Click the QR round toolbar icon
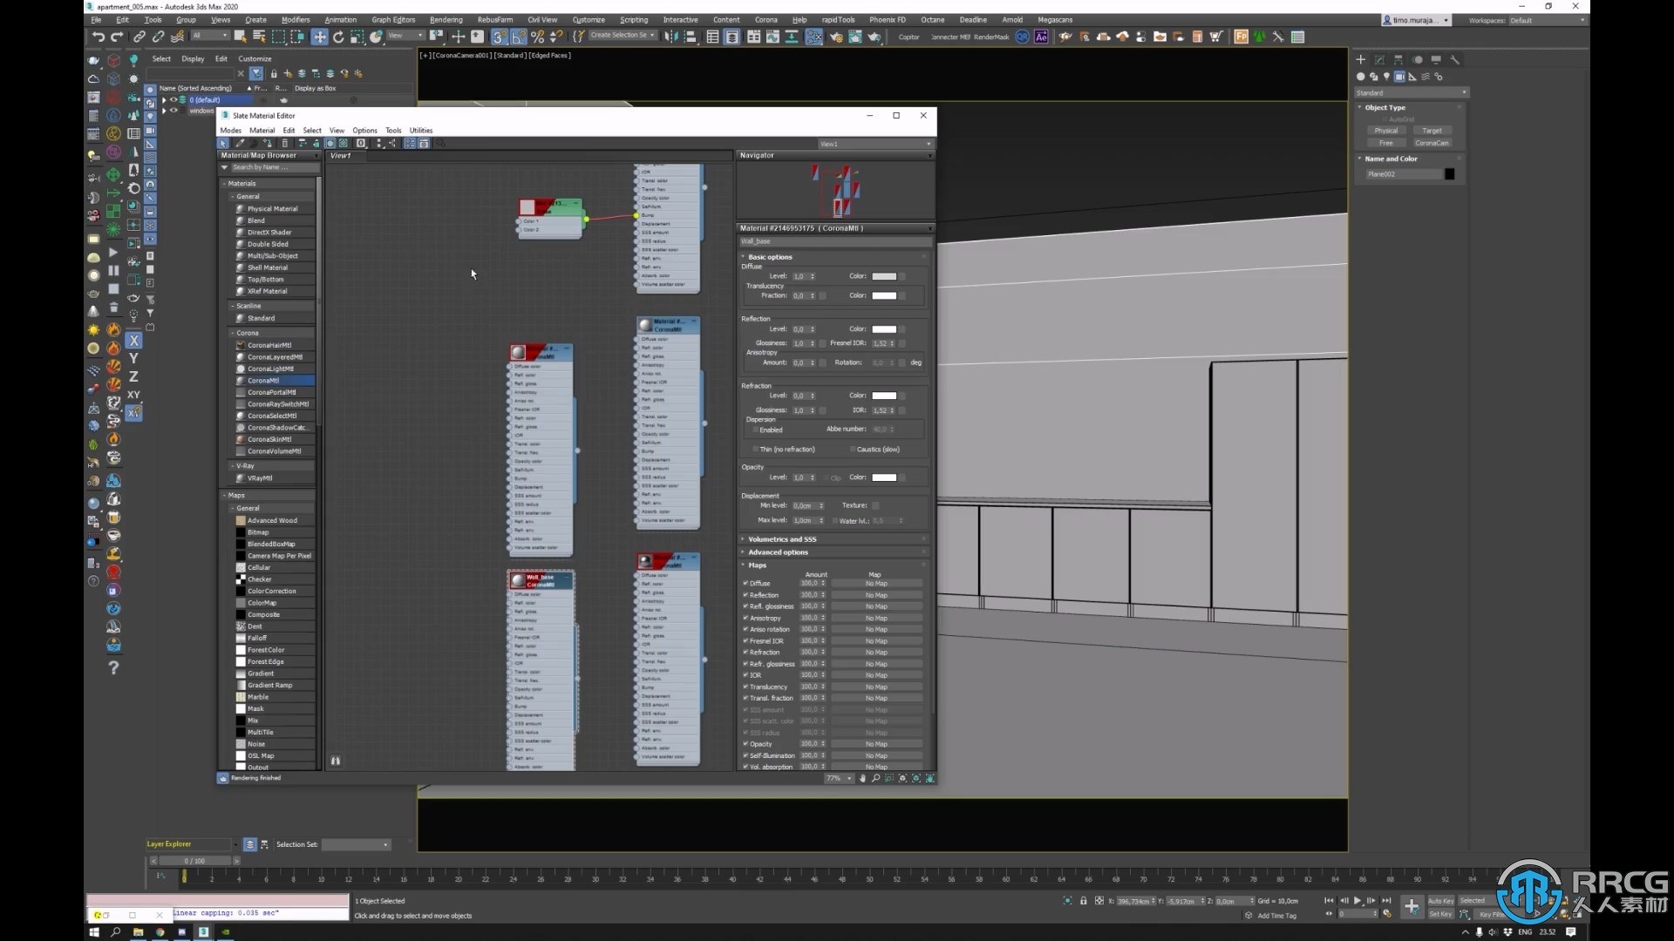 point(1022,37)
